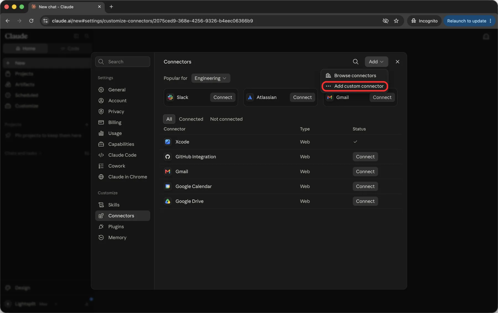Image resolution: width=498 pixels, height=313 pixels.
Task: Reload the page in the browser
Action: [x=31, y=21]
